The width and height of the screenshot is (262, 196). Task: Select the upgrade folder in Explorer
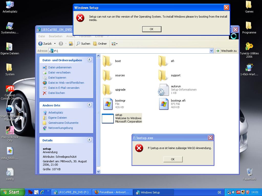(x=114, y=90)
